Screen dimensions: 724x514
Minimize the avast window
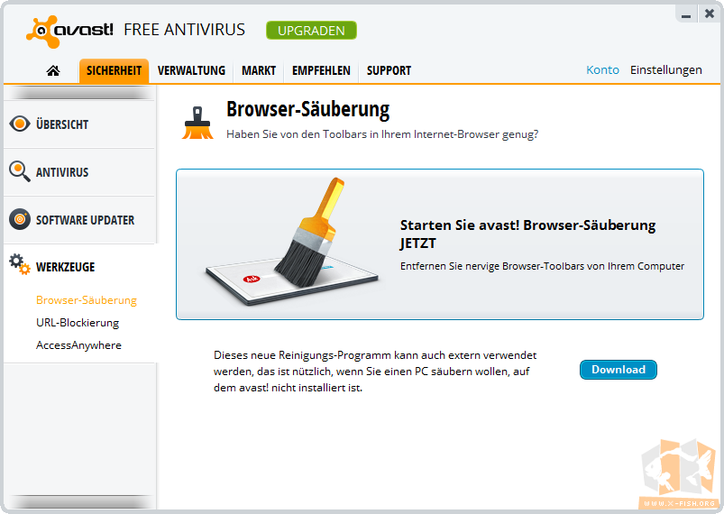coord(686,14)
